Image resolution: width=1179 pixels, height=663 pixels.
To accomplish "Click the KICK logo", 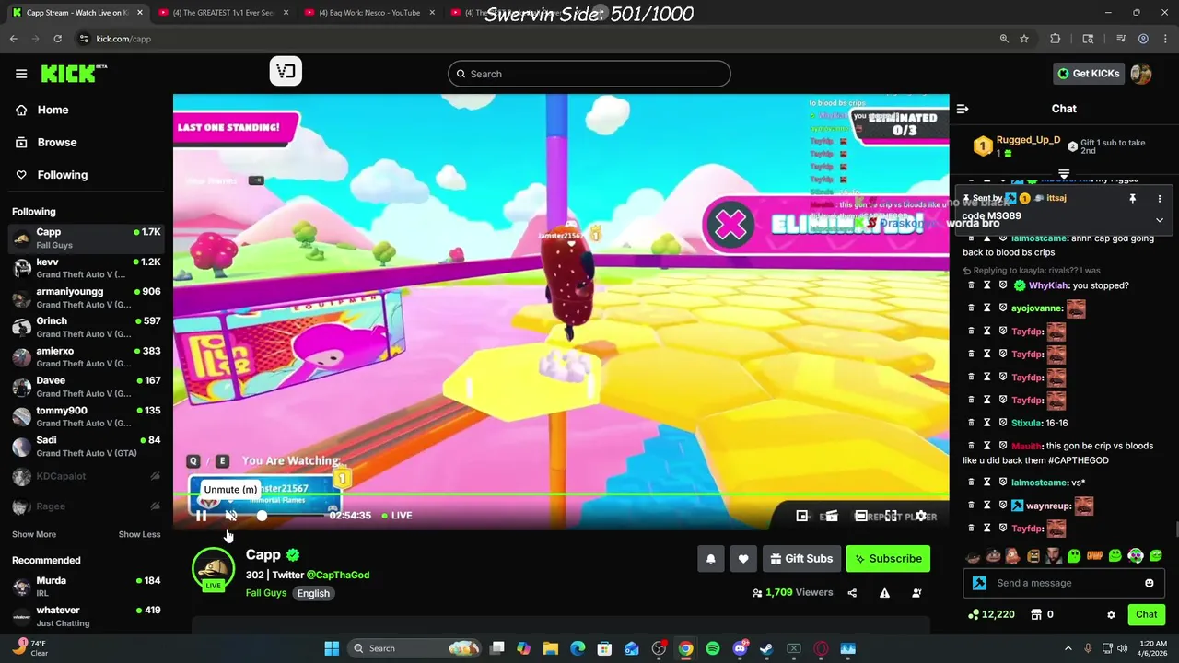I will click(74, 74).
